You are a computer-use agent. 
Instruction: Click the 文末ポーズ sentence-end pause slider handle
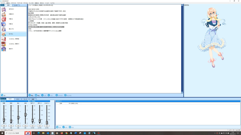click(x=47, y=122)
